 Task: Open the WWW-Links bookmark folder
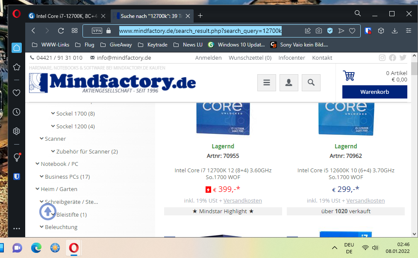50,45
